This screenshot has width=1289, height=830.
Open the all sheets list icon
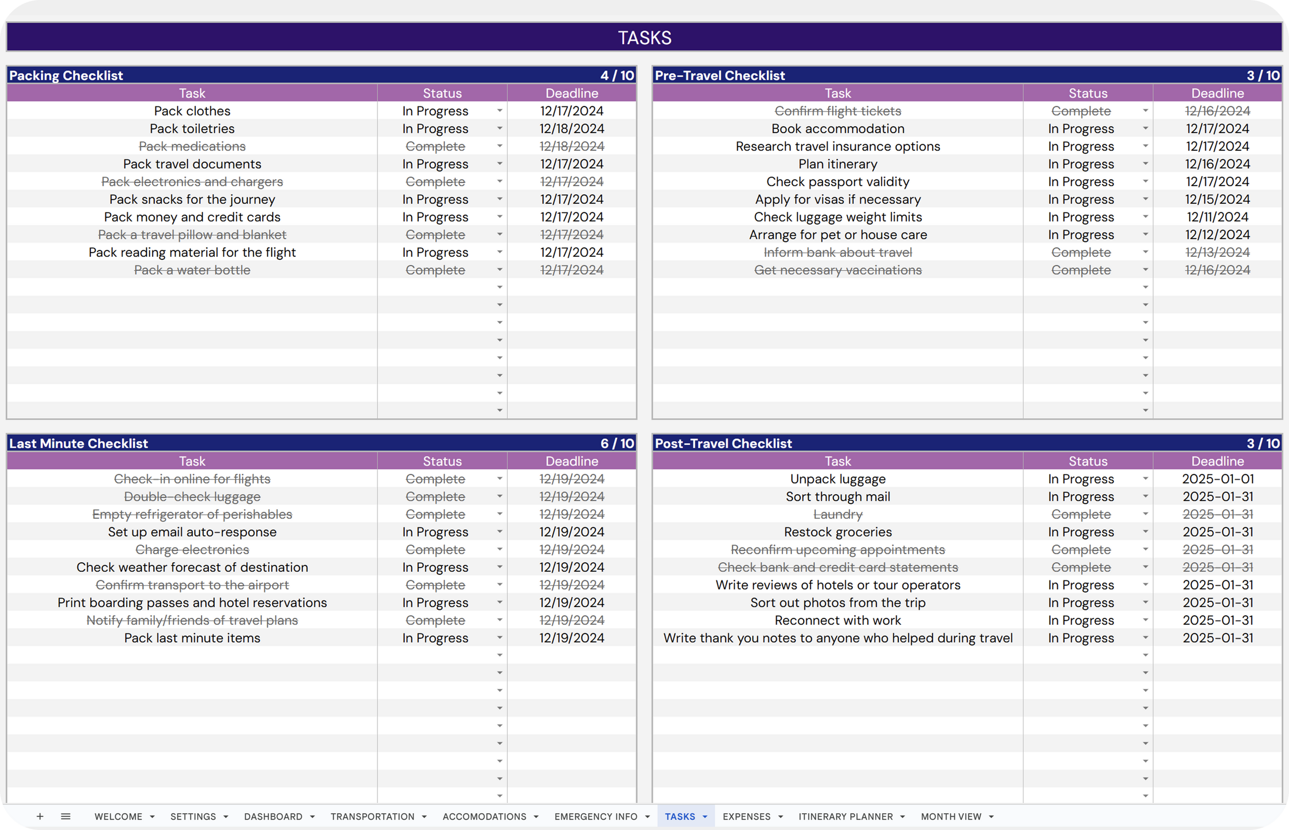66,817
